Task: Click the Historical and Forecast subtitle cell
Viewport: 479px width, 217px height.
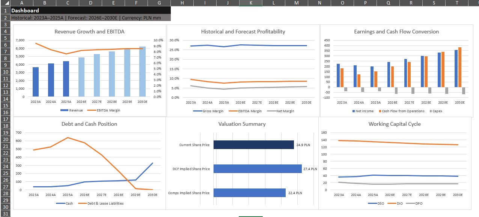Action: pos(90,17)
